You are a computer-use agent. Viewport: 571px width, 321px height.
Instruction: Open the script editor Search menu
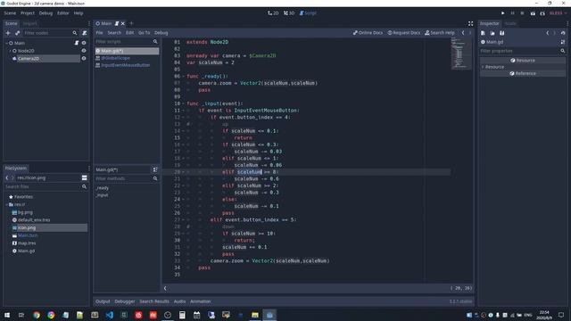[x=114, y=33]
